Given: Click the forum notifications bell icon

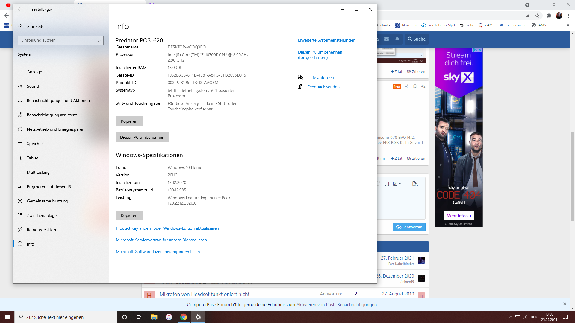Looking at the screenshot, I should (x=397, y=39).
